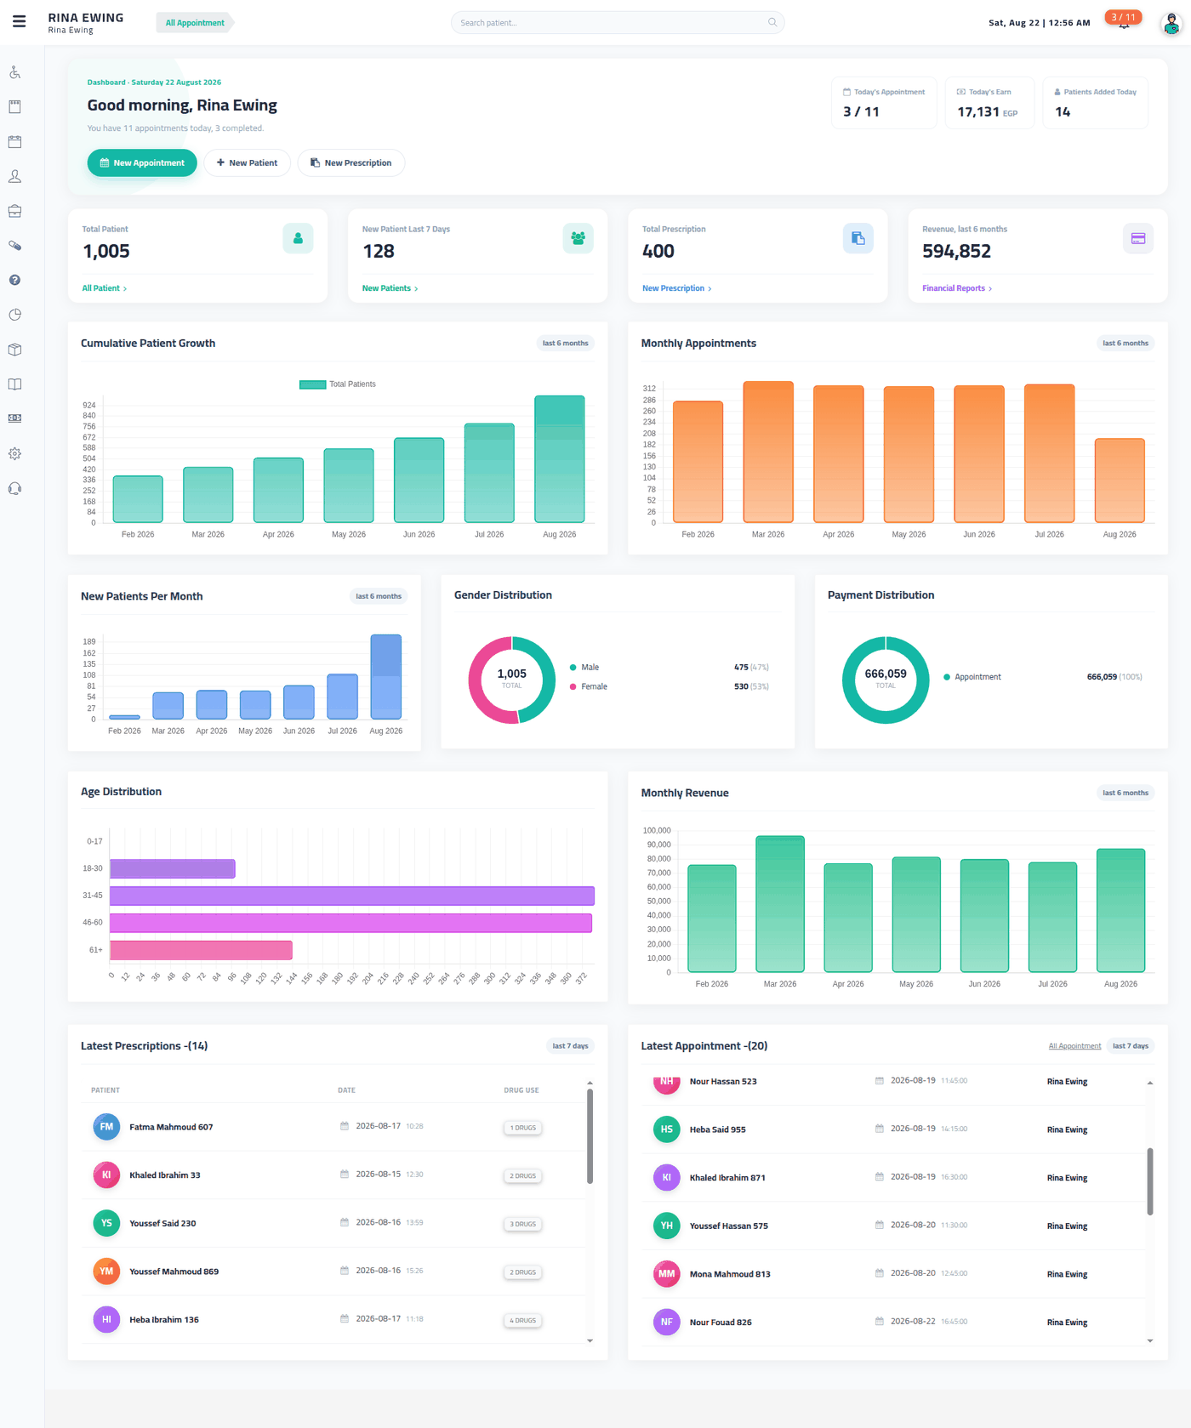Click the Total Patient card person icon

click(298, 238)
